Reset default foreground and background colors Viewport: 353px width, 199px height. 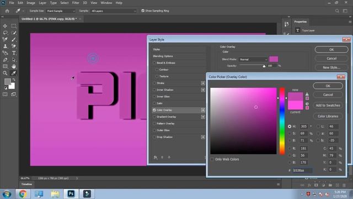click(6, 88)
